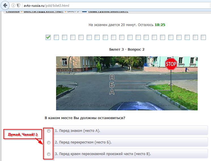The image size is (211, 161).
Task: Choose answer bar "1. Перед знаком (место А)."
Action: [130, 130]
